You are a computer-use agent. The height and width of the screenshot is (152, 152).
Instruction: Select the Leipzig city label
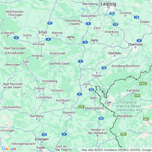[x=108, y=4]
